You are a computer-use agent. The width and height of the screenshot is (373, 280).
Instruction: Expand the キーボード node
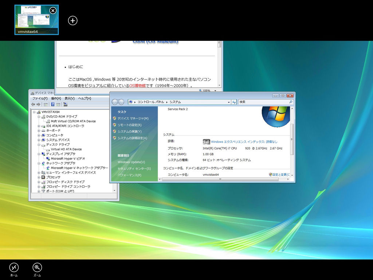pyautogui.click(x=39, y=131)
